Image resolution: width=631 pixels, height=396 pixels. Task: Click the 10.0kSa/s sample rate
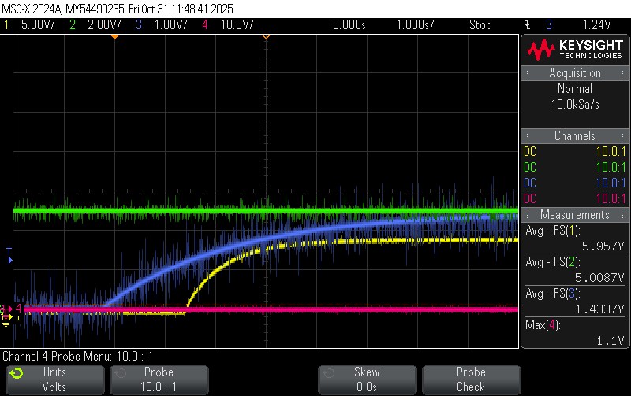point(575,105)
